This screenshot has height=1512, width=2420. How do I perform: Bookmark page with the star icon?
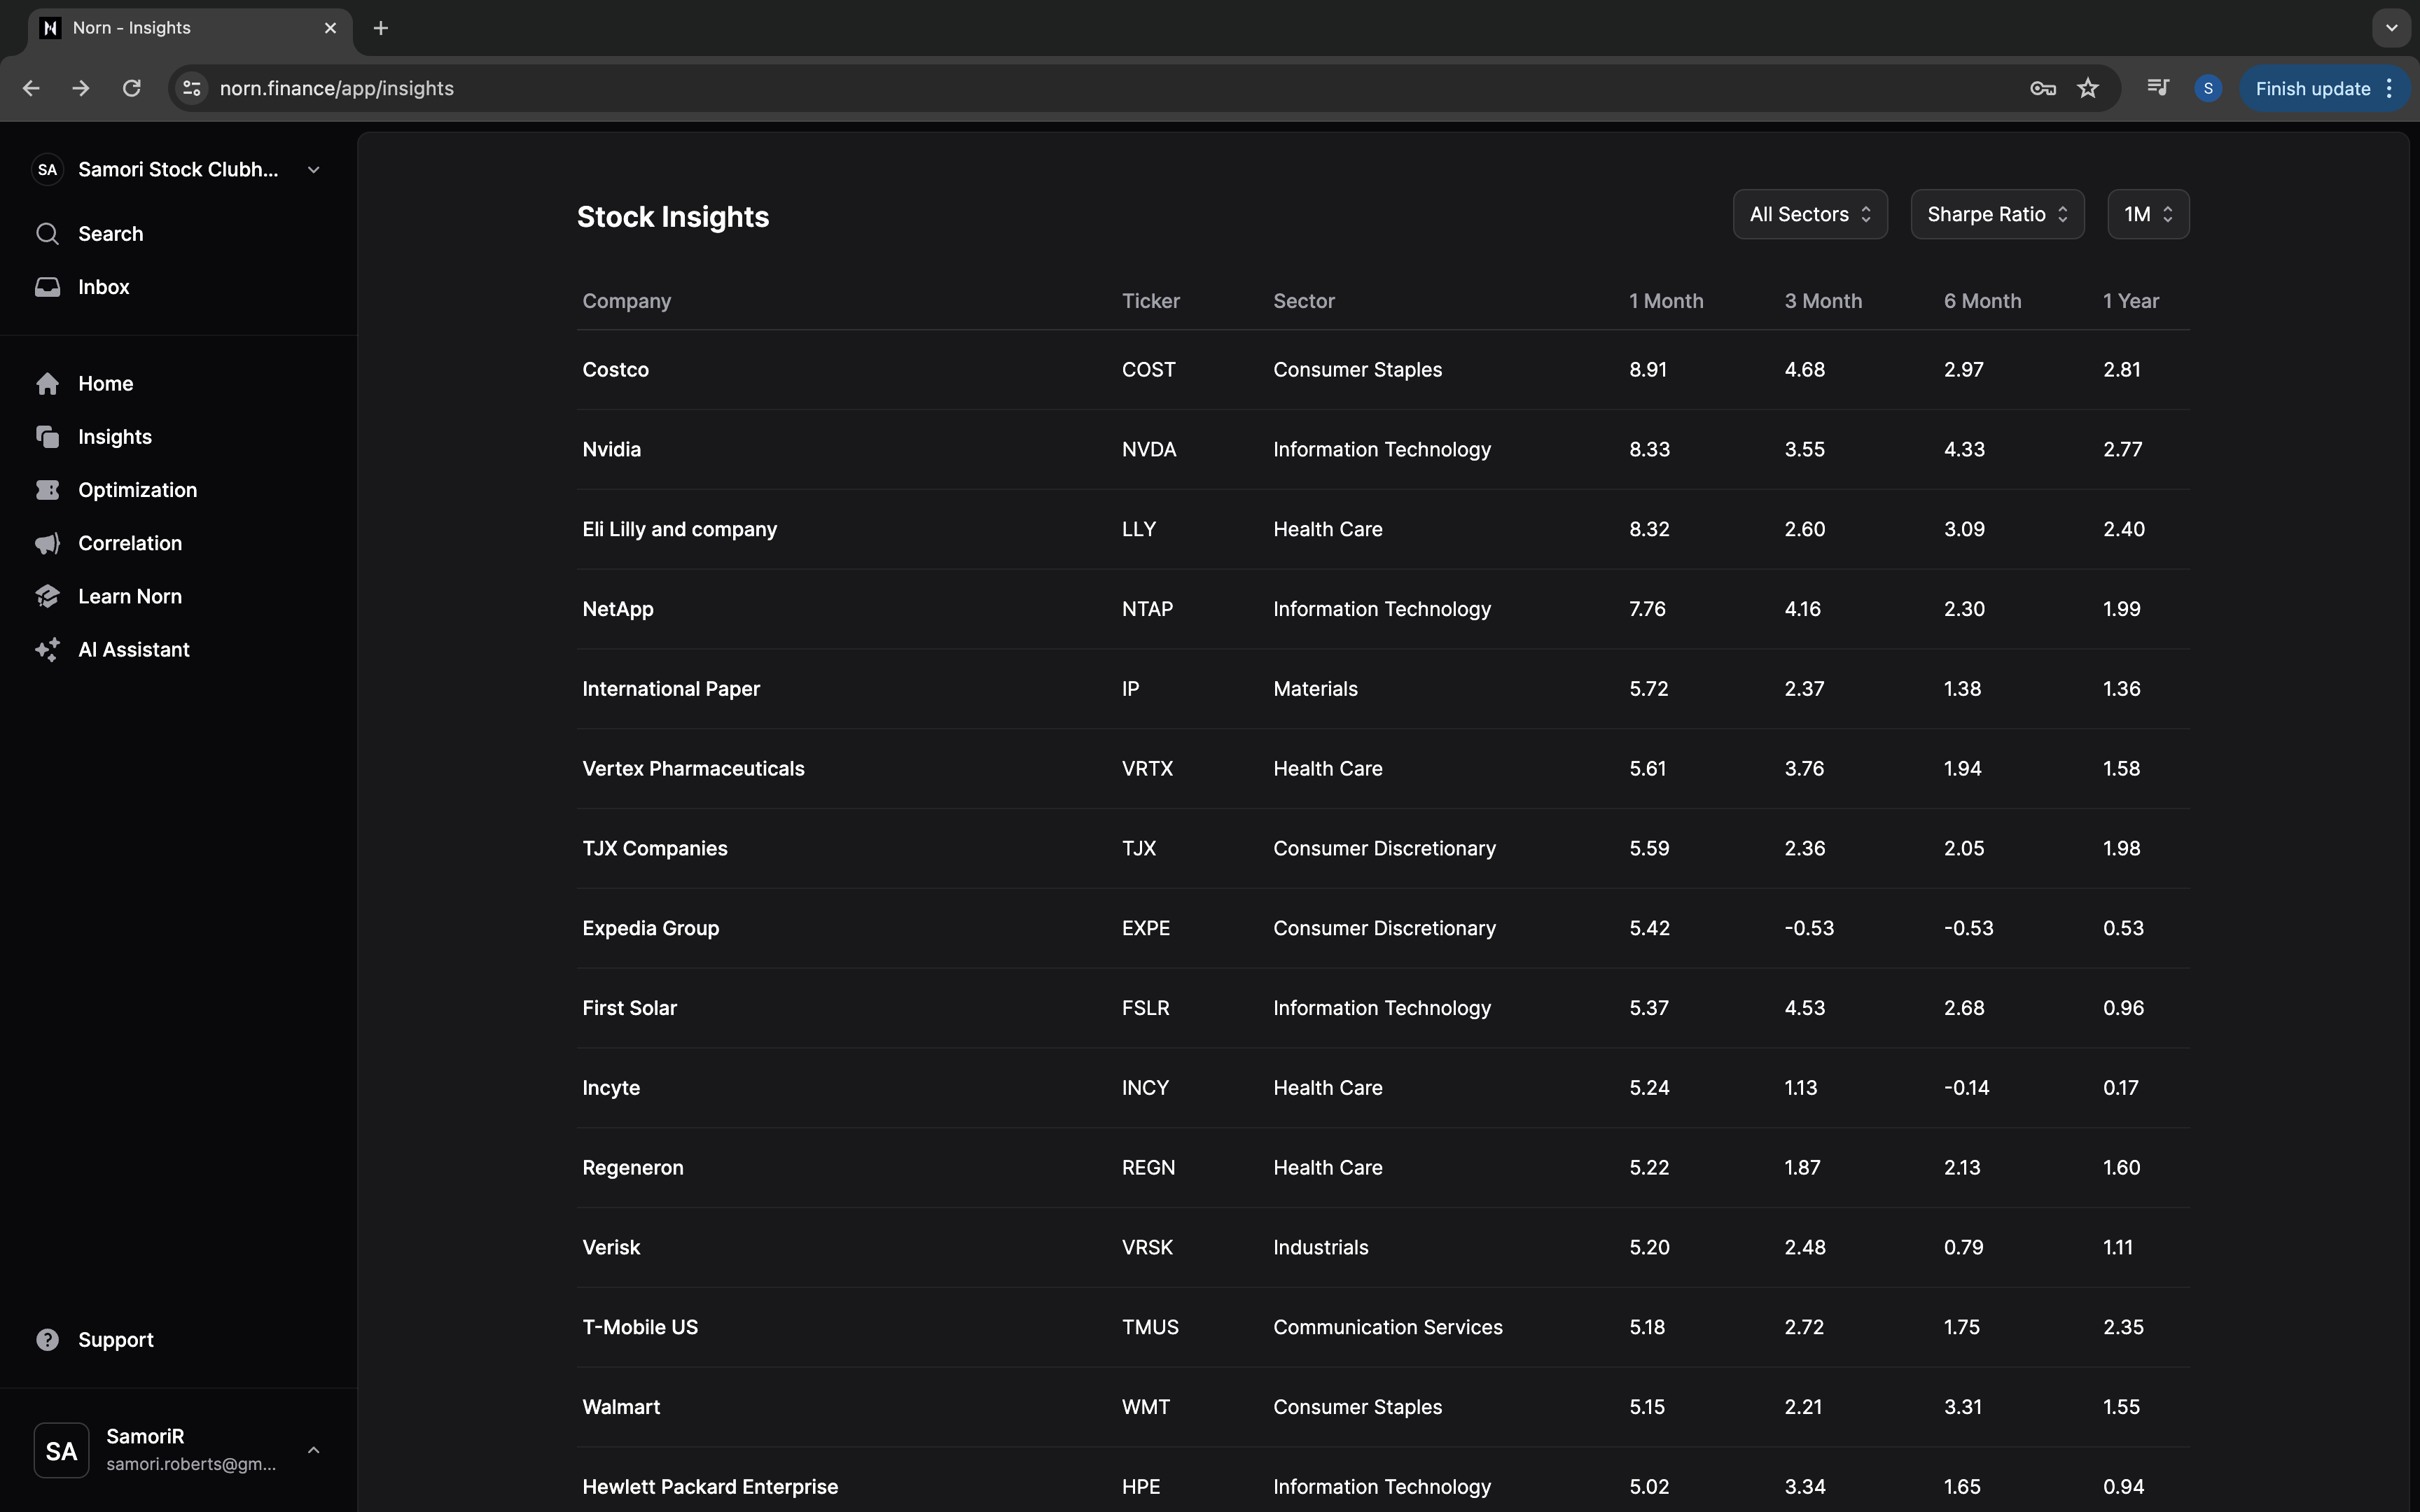click(x=2088, y=89)
